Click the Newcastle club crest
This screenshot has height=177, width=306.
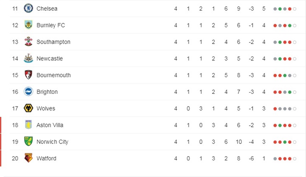click(x=28, y=58)
